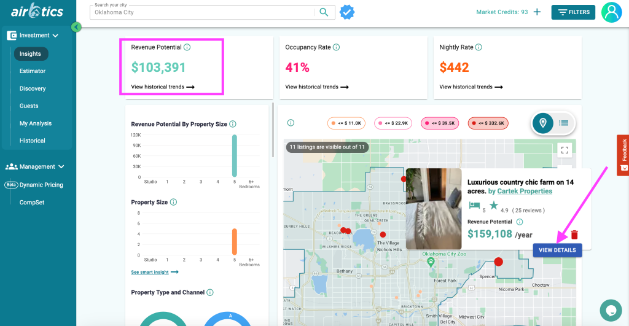Open My Analysis section
Screen dimensions: 629x326
pos(36,123)
